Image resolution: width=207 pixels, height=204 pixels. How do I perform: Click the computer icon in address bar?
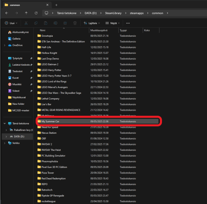(x=47, y=13)
